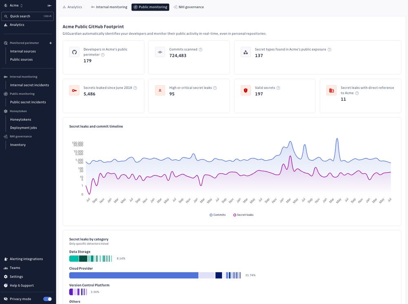Click the purple Version Control Platform segment
Image resolution: width=408 pixels, height=304 pixels.
click(71, 292)
